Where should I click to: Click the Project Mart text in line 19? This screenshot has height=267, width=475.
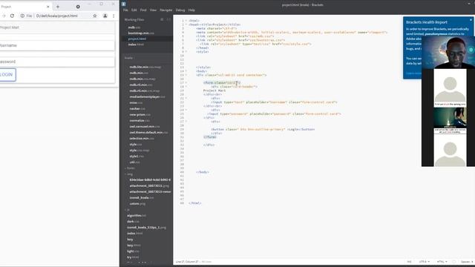click(x=214, y=90)
